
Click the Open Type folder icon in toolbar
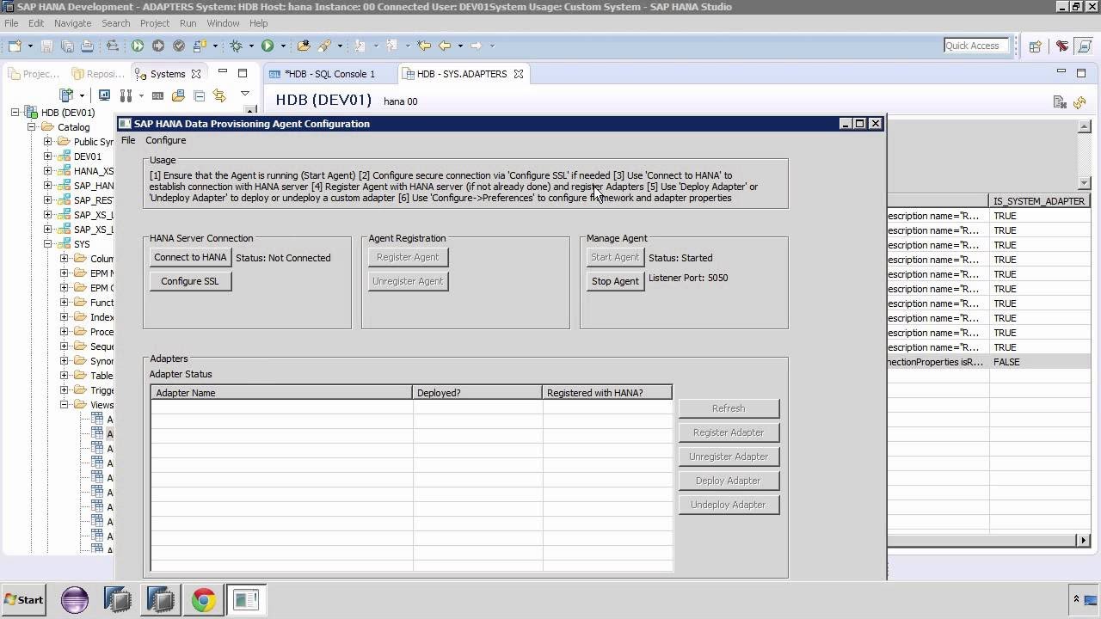(x=304, y=46)
